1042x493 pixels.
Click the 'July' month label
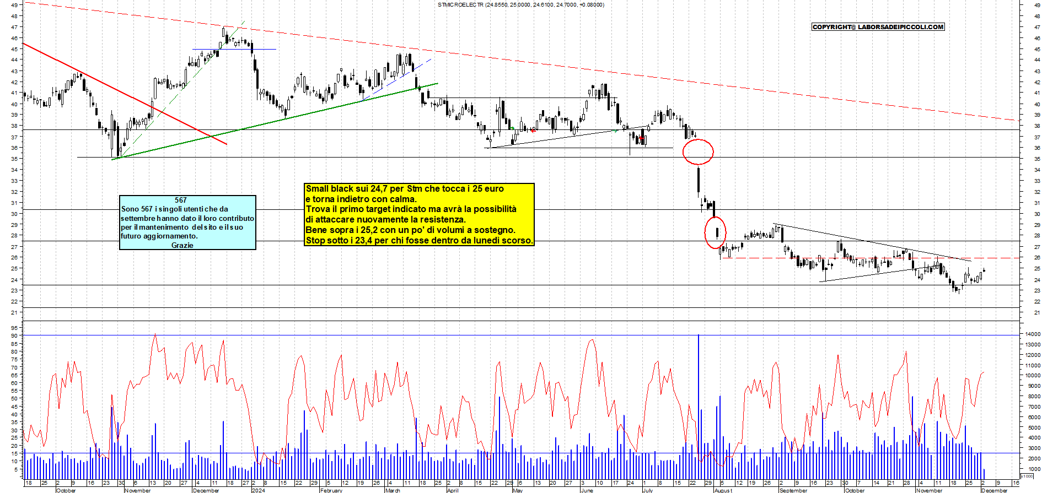[648, 490]
